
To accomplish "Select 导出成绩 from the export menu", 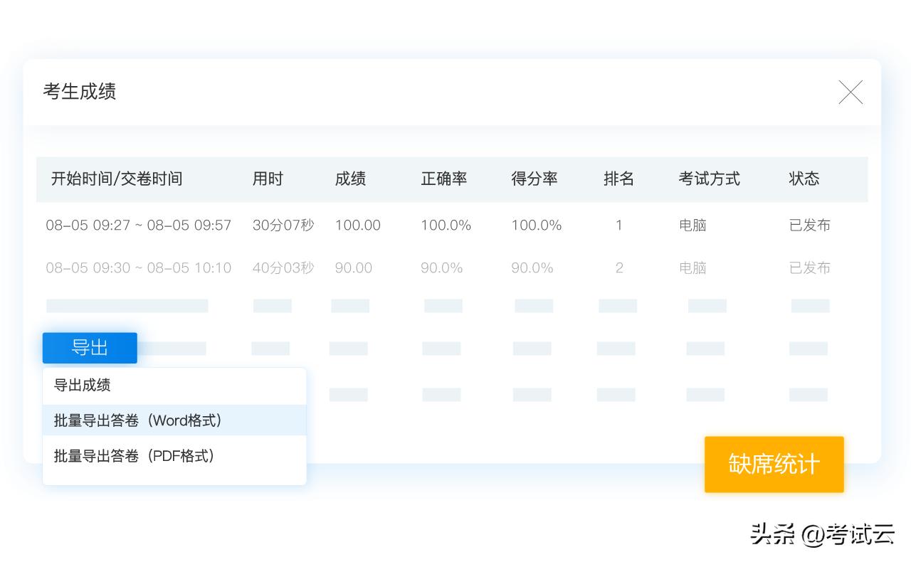I will [83, 386].
